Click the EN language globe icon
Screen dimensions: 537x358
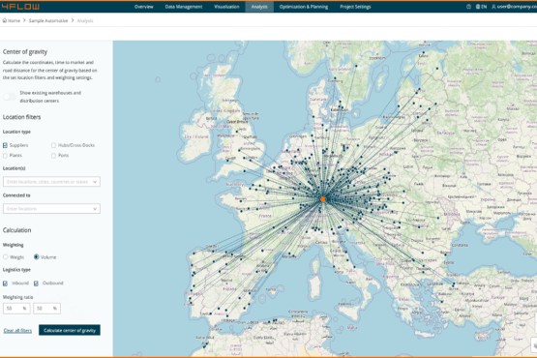478,7
